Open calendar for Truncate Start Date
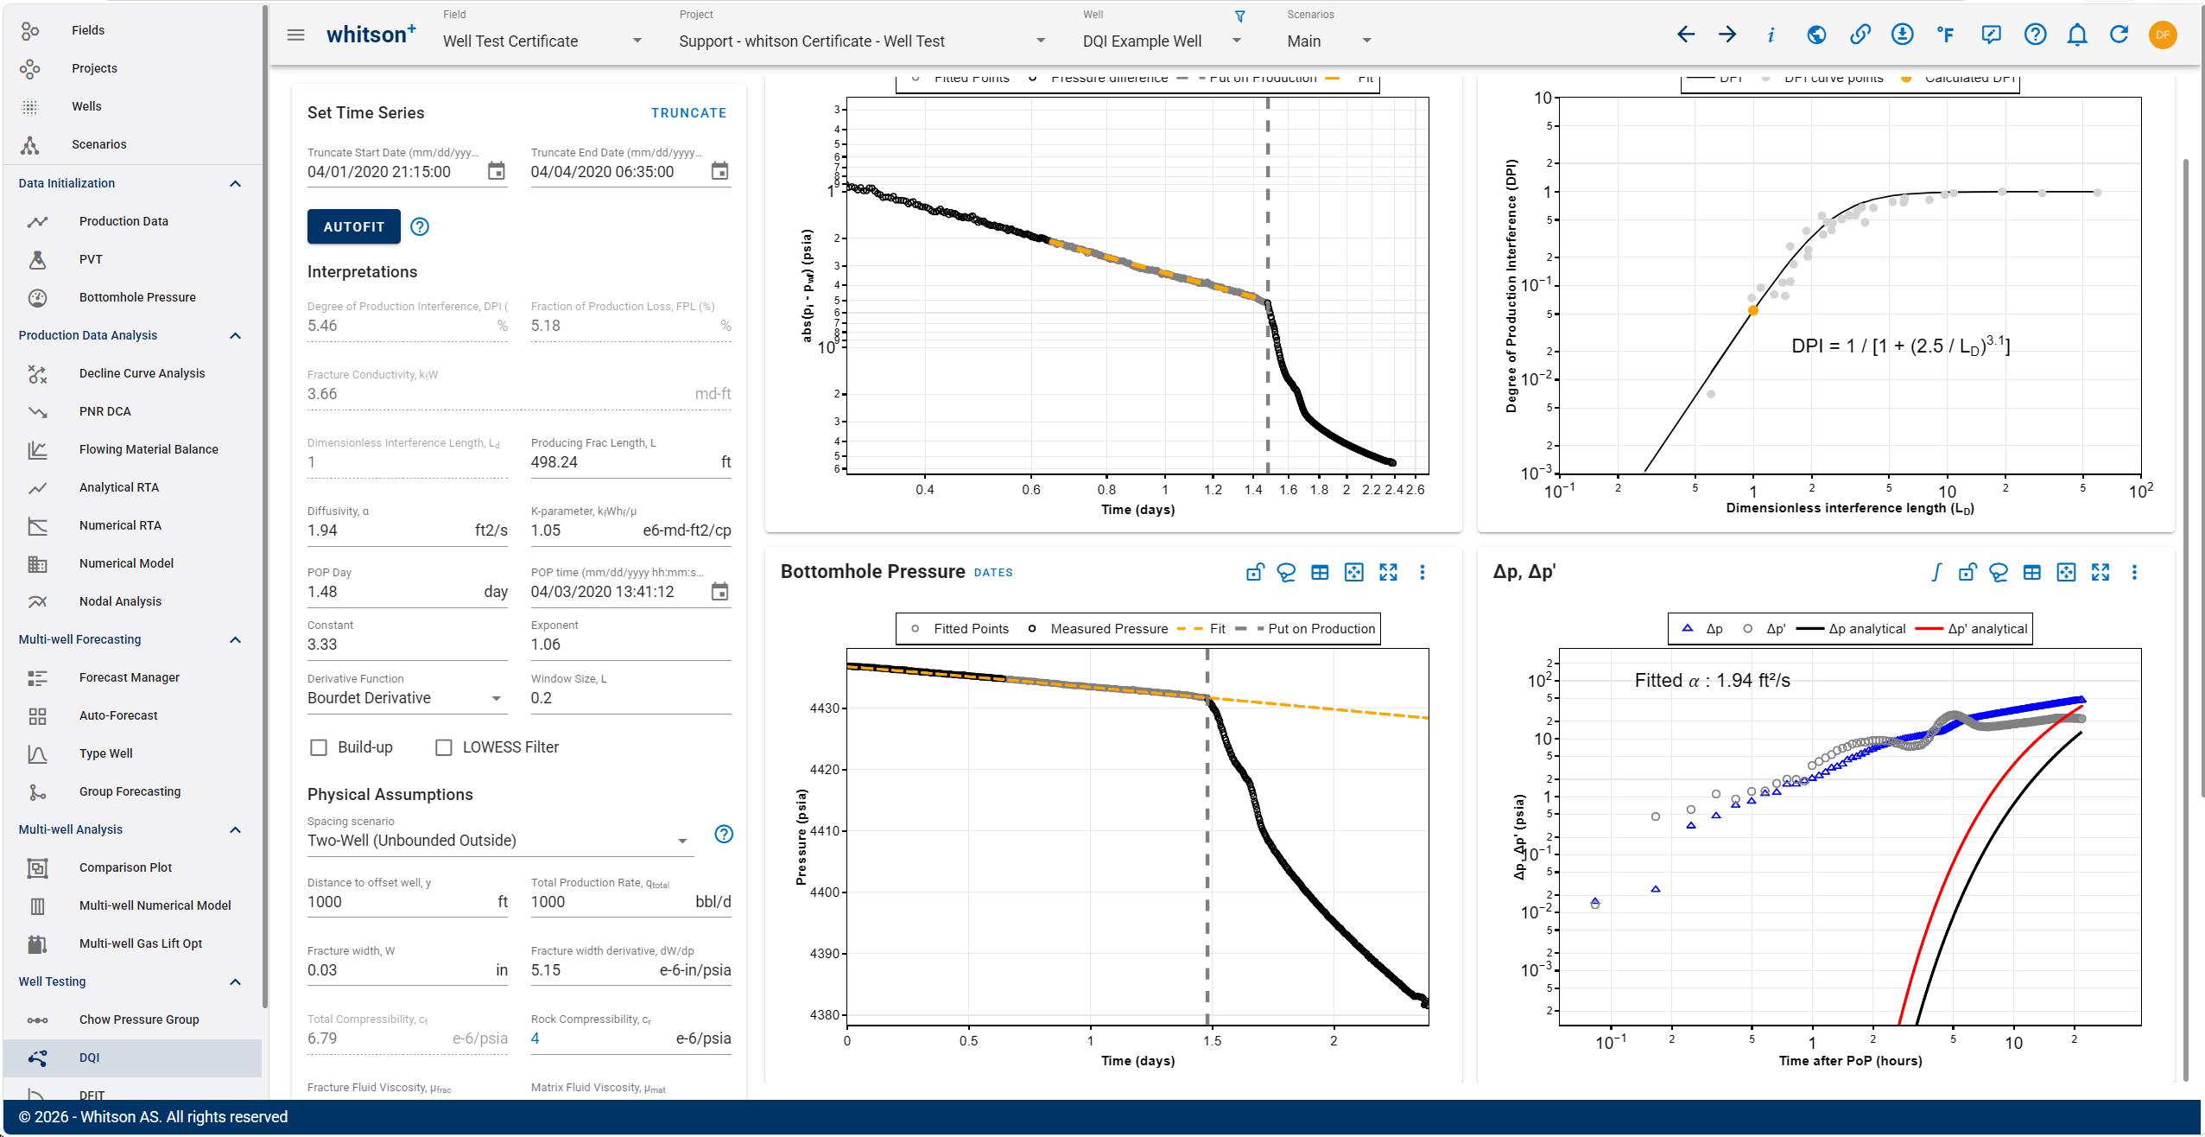Screen dimensions: 2205x1137 [496, 171]
